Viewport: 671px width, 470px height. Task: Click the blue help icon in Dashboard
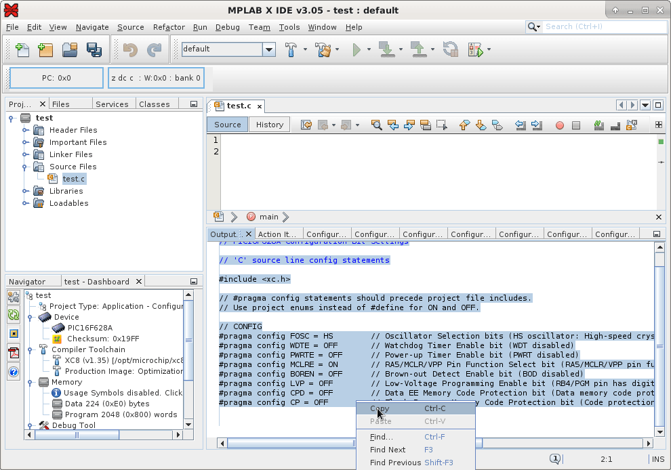(14, 372)
